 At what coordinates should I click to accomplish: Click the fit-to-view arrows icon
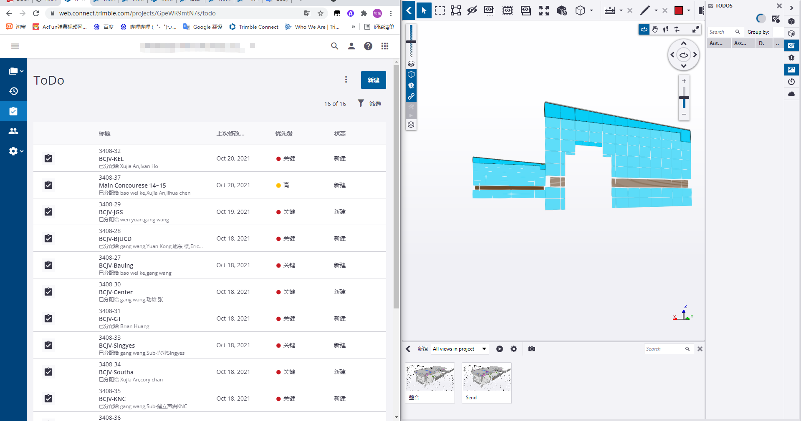544,10
